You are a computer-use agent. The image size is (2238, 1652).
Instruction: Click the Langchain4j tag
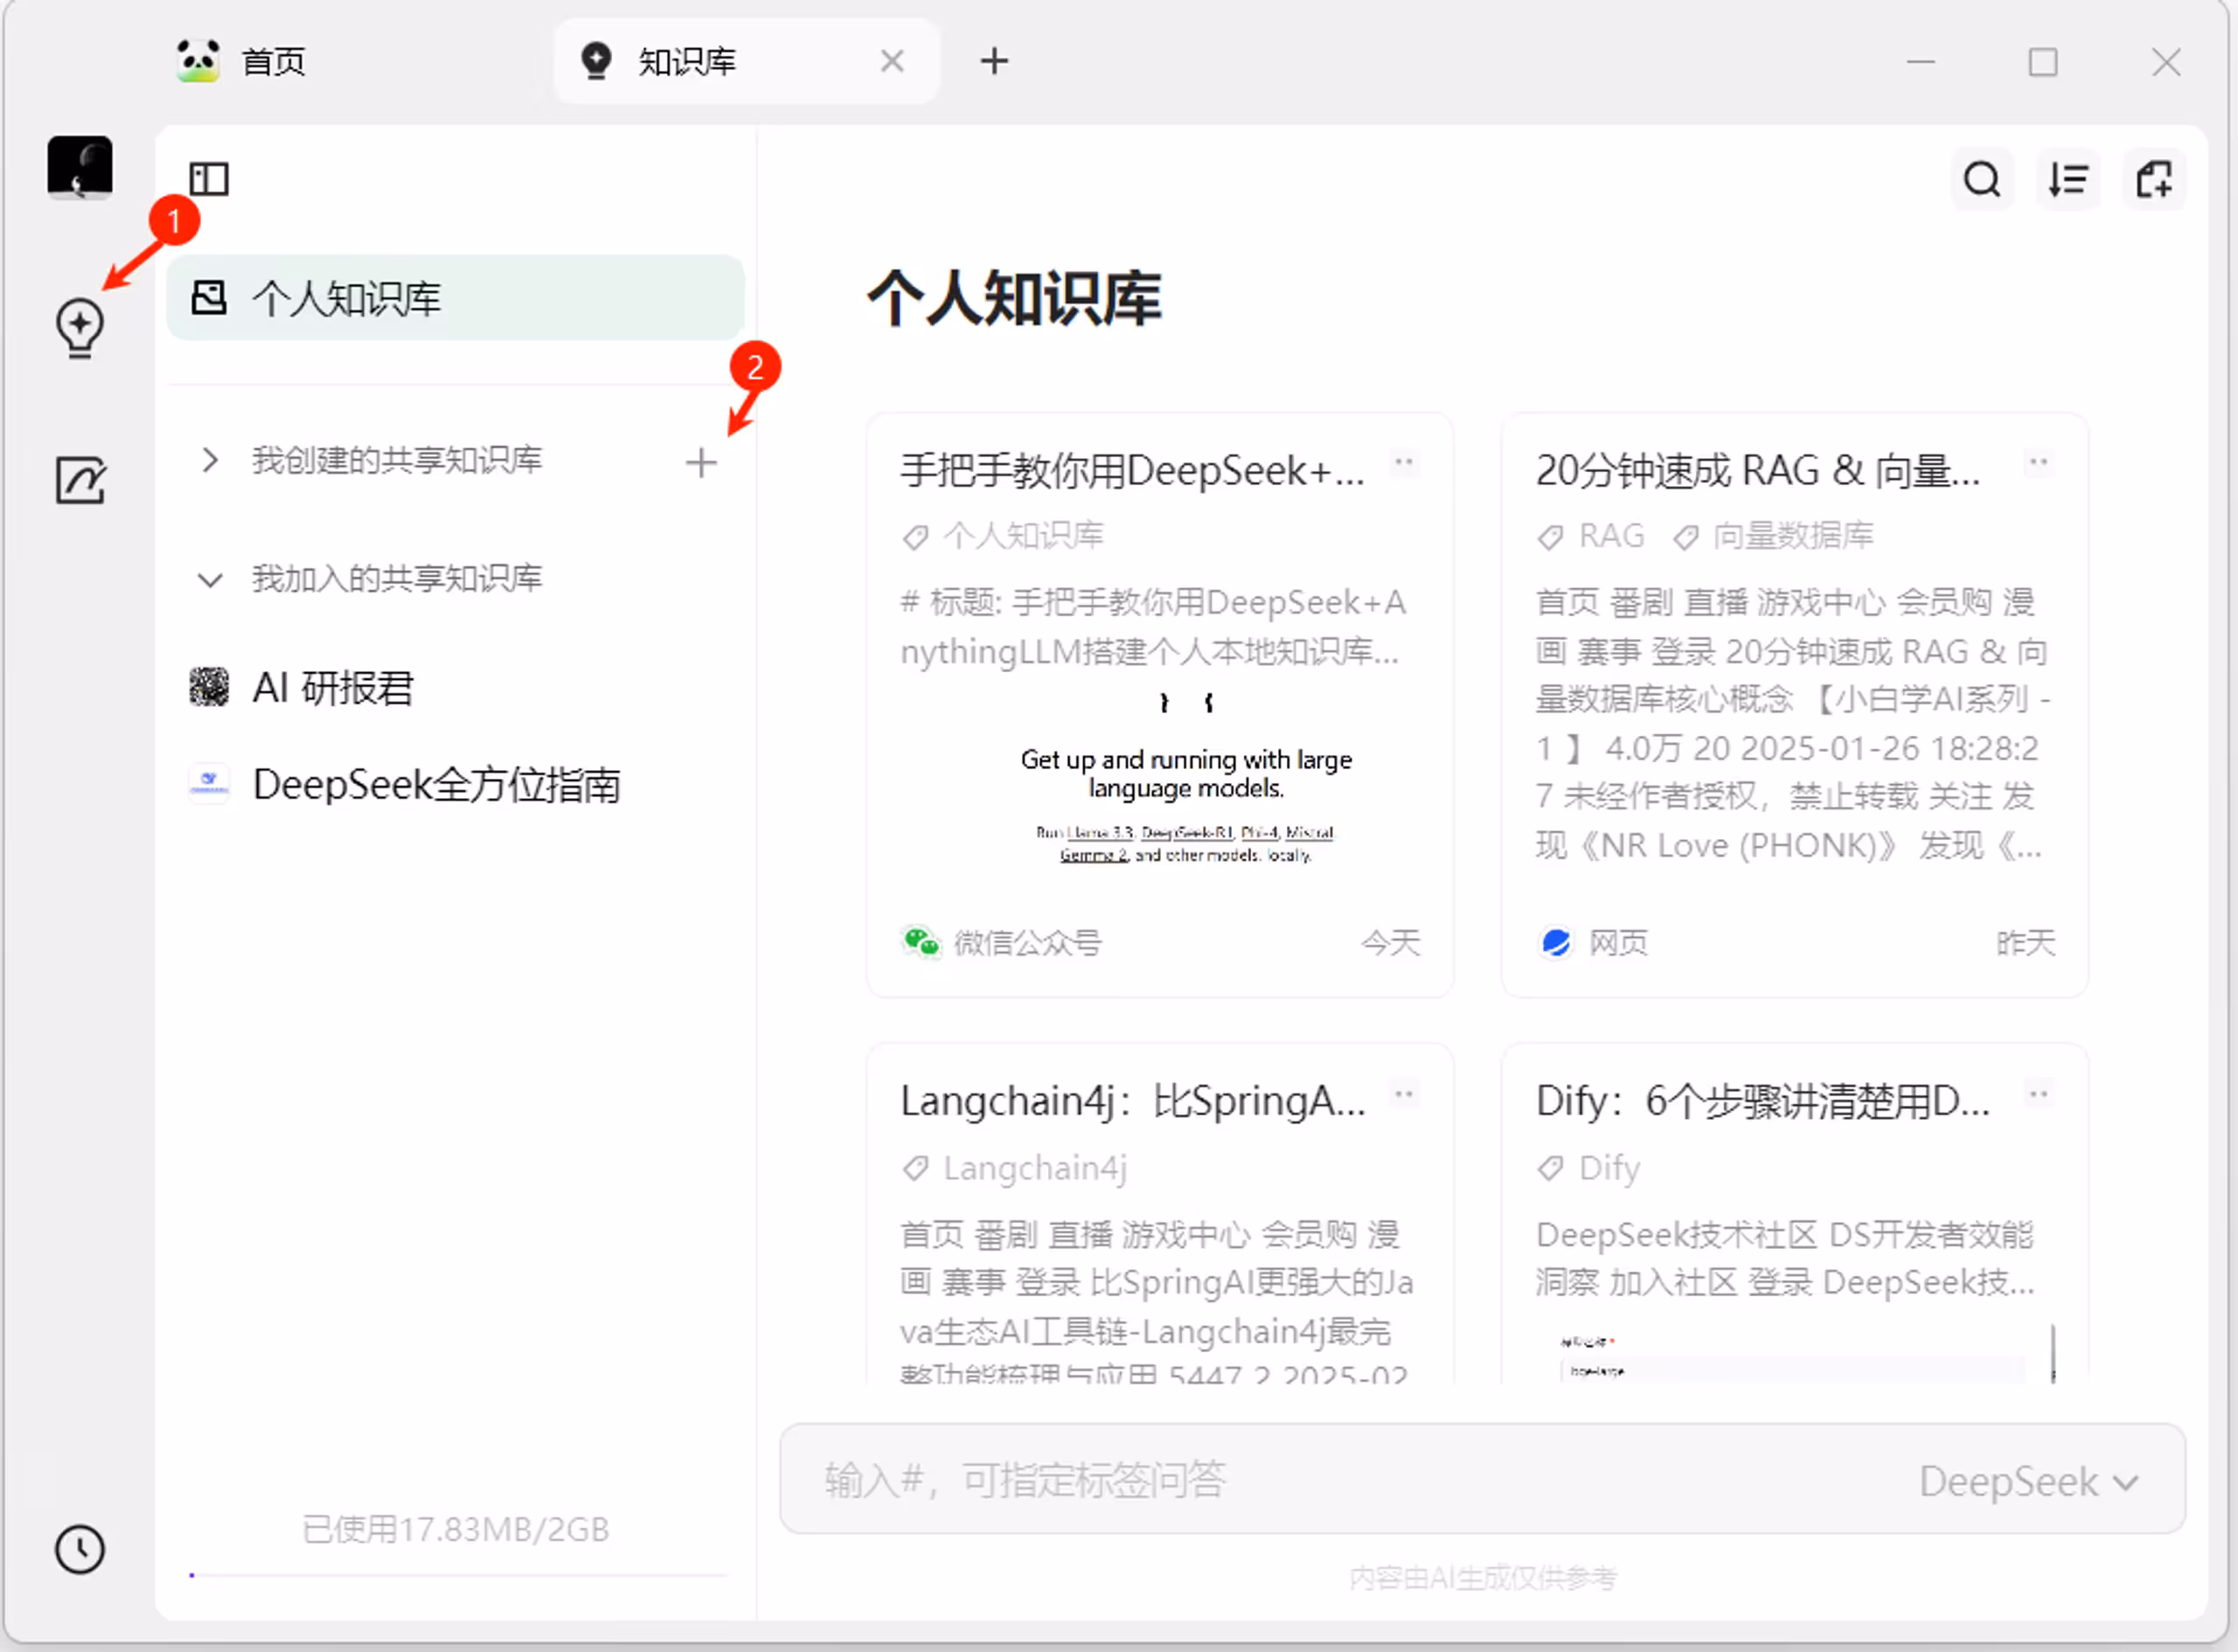pyautogui.click(x=1015, y=1168)
